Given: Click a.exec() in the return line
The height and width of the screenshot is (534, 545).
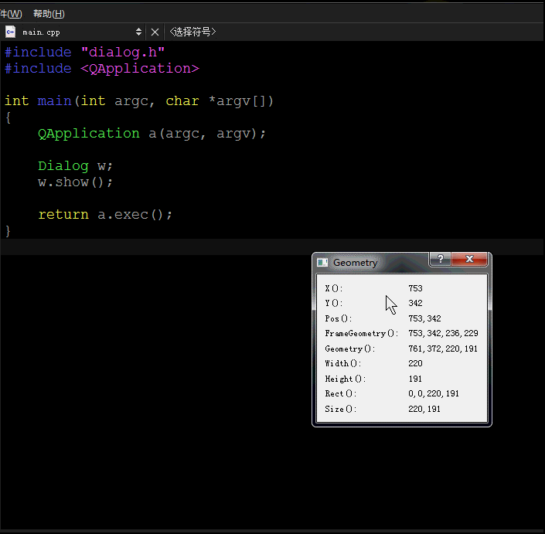Looking at the screenshot, I should [x=131, y=214].
